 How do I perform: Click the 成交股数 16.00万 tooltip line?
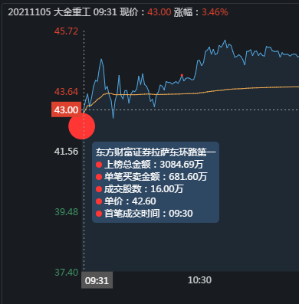[140, 189]
